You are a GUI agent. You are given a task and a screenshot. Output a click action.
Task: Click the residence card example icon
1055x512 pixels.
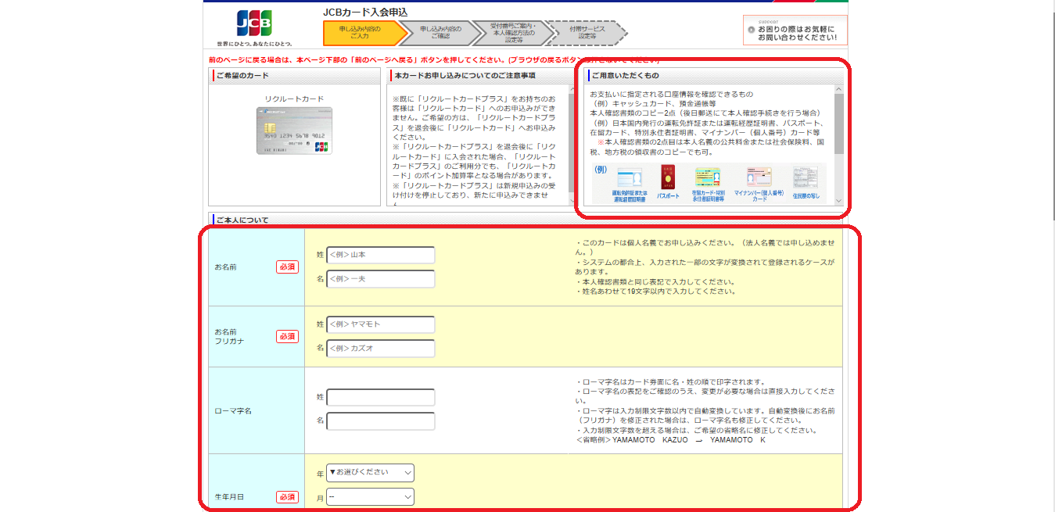click(x=709, y=177)
